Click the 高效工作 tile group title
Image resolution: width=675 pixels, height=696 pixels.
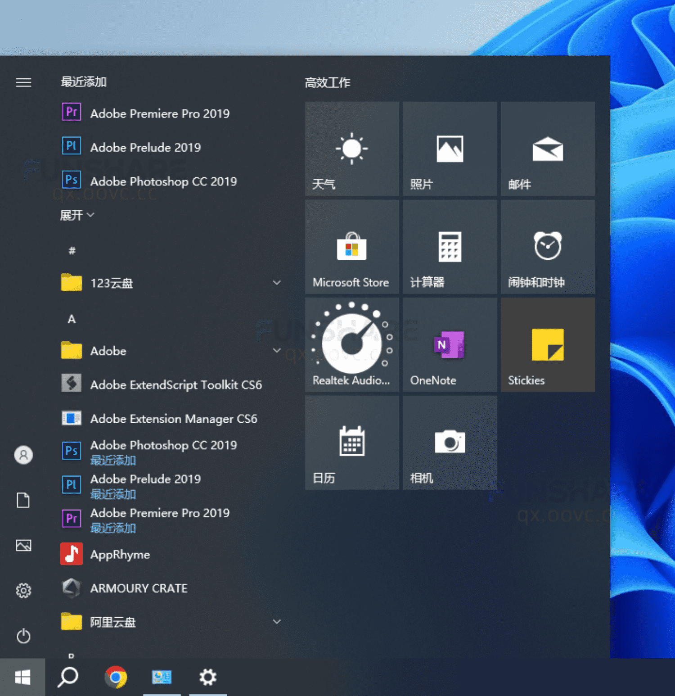click(x=328, y=82)
